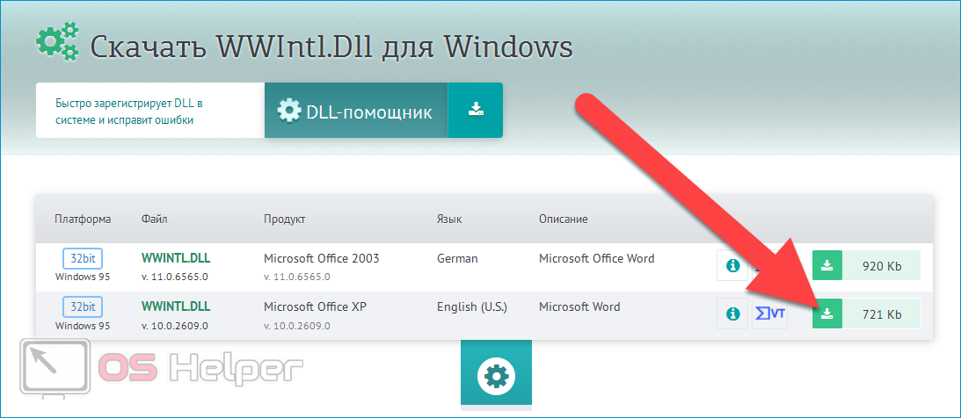Click the Язык column header
Image resolution: width=961 pixels, height=418 pixels.
point(449,219)
